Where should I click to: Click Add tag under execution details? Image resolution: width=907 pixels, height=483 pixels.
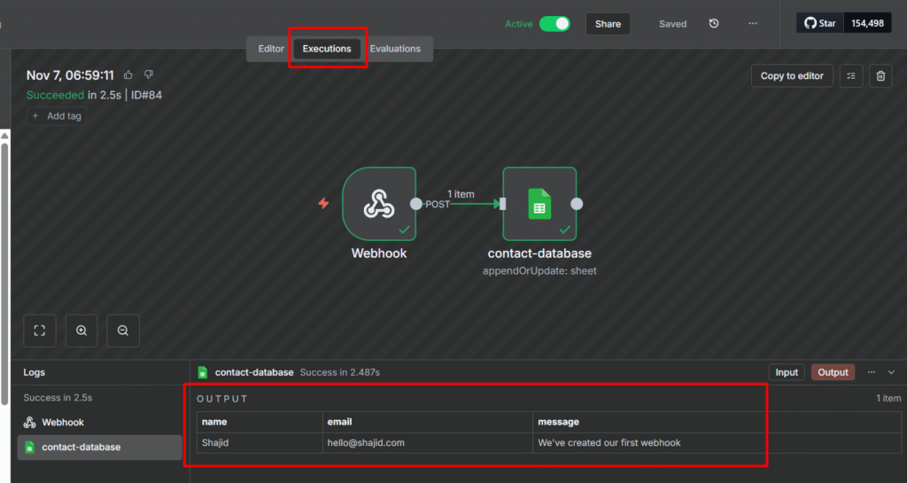(57, 116)
